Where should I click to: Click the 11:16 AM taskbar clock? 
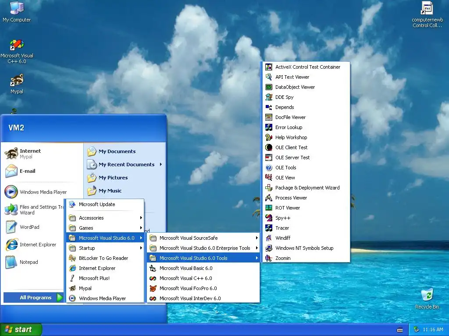point(433,329)
